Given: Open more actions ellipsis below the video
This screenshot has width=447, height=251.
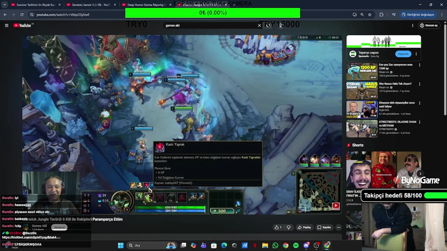Looking at the screenshot, I should pyautogui.click(x=338, y=227).
